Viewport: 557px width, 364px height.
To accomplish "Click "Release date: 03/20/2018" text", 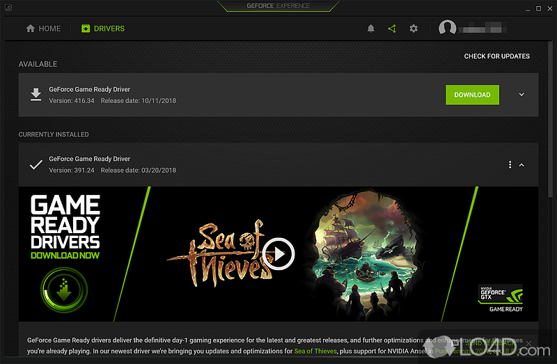I will coord(138,171).
